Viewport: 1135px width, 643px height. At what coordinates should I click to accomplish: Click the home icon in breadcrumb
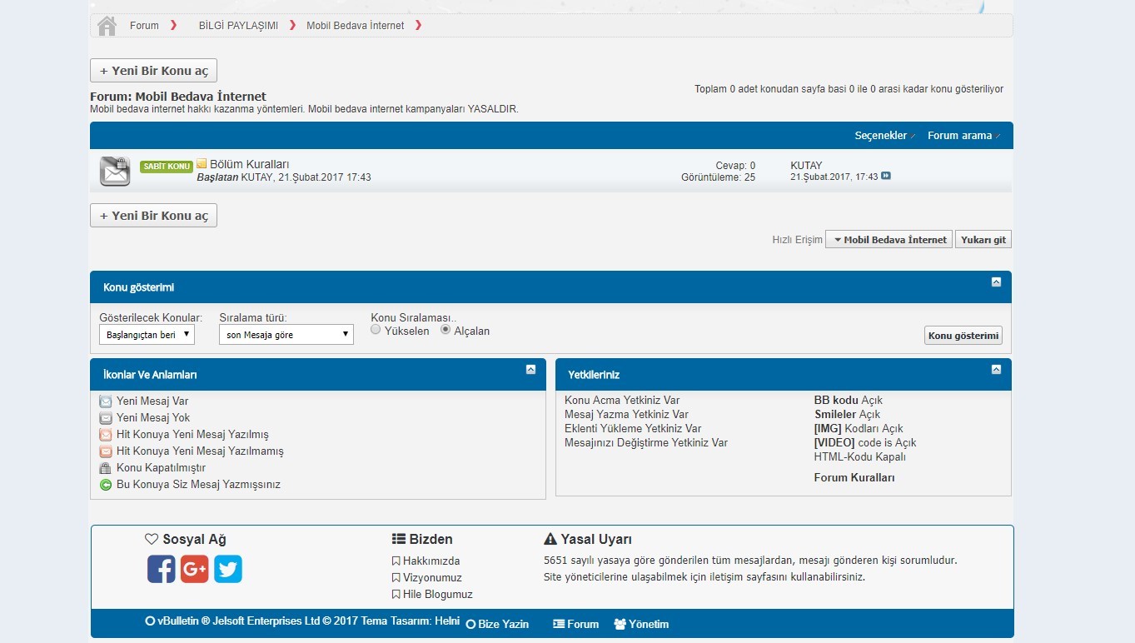point(107,26)
